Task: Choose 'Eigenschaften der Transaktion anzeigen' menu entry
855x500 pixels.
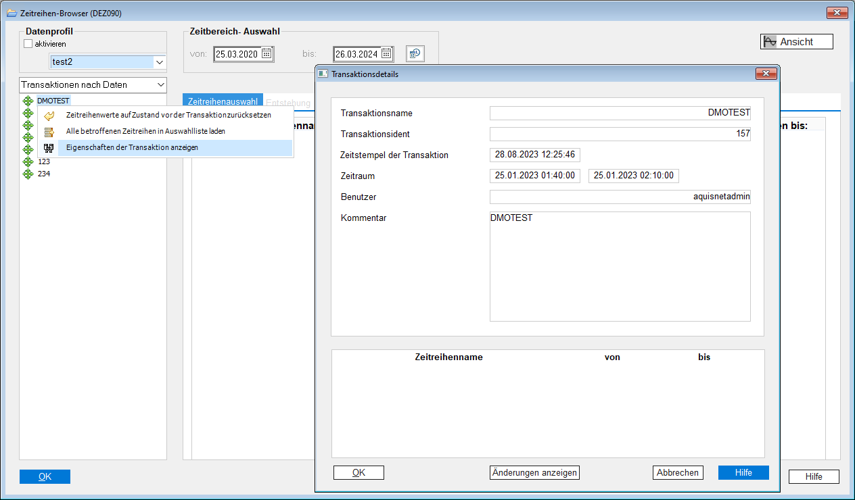Action: [x=132, y=147]
